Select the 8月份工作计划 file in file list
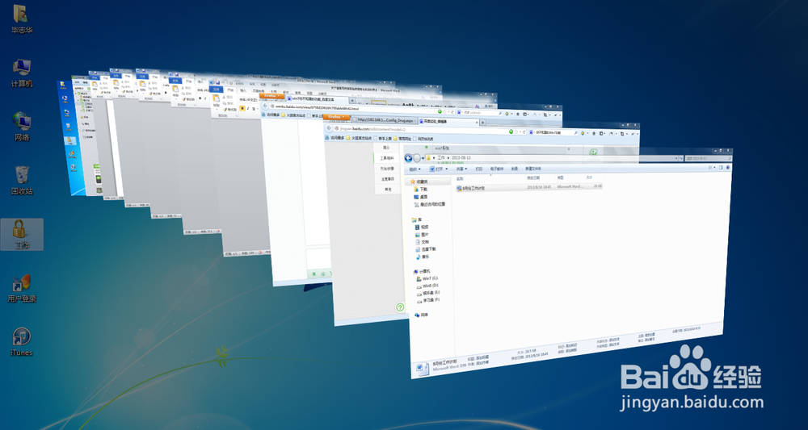The height and width of the screenshot is (430, 808). coord(528,188)
